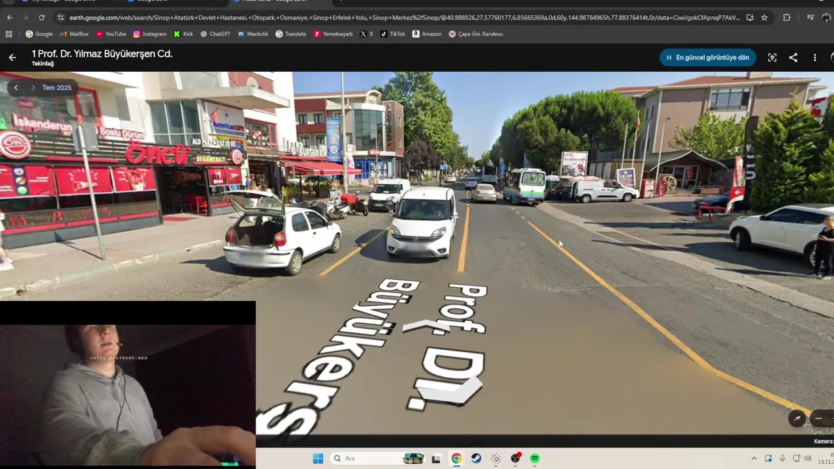Open the Google bookmark
834x469 pixels.
pyautogui.click(x=39, y=34)
